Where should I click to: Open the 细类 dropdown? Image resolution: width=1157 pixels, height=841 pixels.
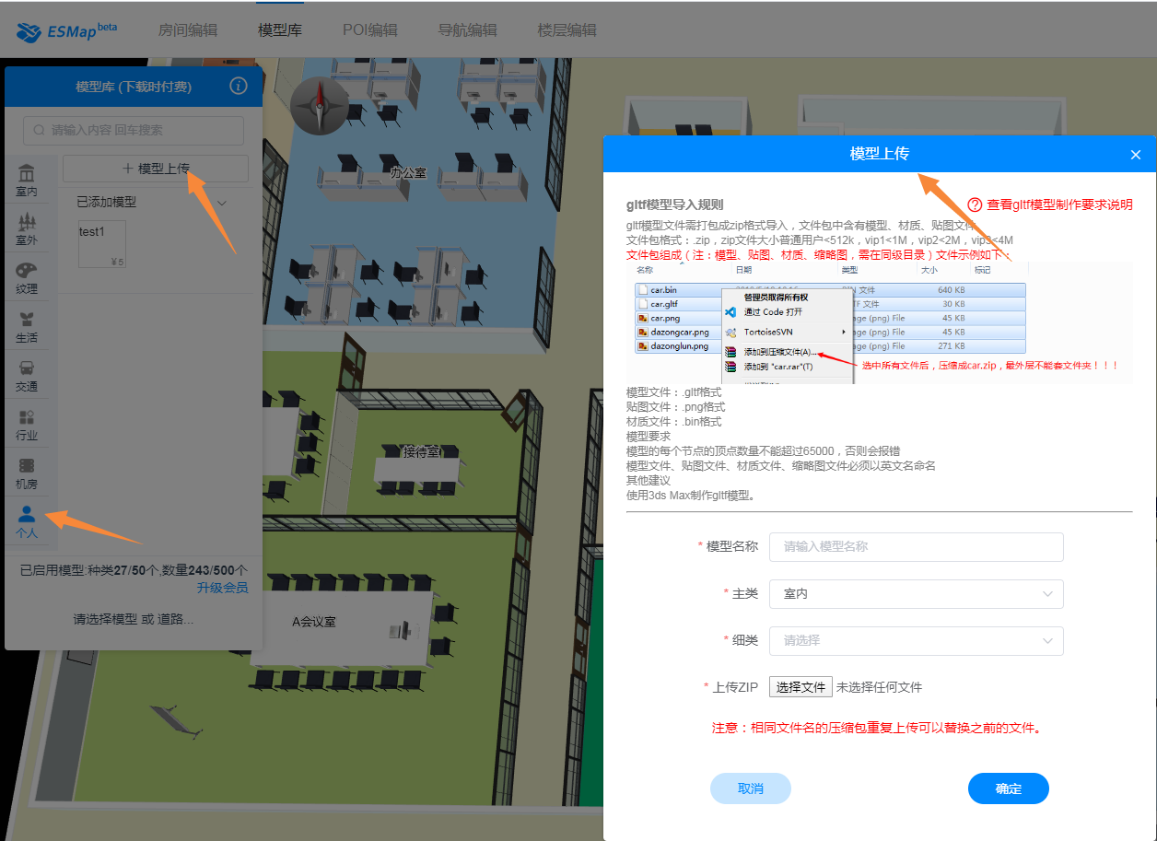click(917, 640)
